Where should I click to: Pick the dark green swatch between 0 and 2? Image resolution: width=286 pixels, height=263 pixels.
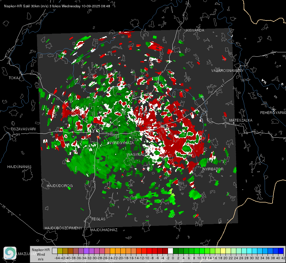click(x=176, y=251)
